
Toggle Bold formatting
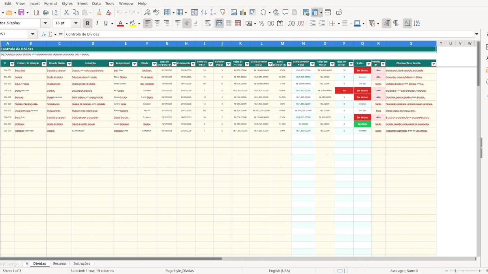pos(87,24)
